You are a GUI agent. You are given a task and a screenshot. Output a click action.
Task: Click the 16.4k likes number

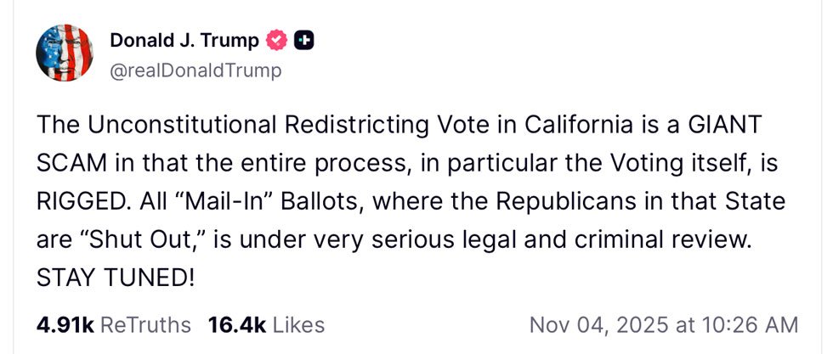pyautogui.click(x=235, y=324)
